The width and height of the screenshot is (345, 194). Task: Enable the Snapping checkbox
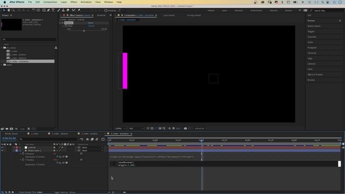(106, 11)
